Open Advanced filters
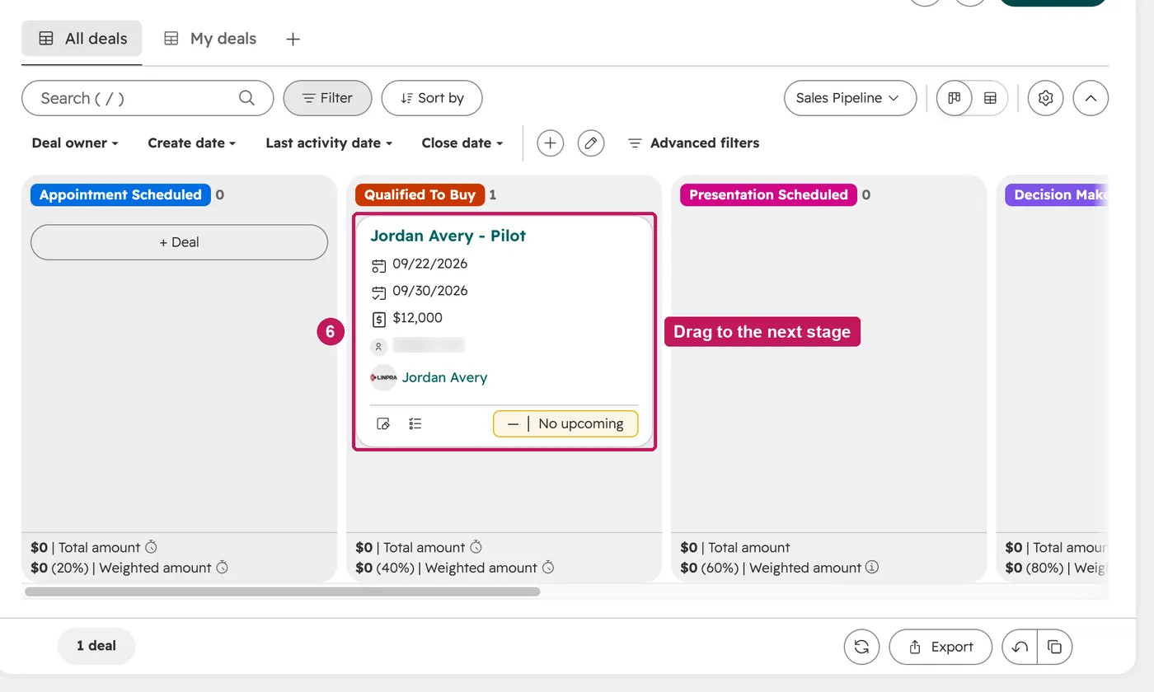This screenshot has height=692, width=1154. click(x=693, y=143)
